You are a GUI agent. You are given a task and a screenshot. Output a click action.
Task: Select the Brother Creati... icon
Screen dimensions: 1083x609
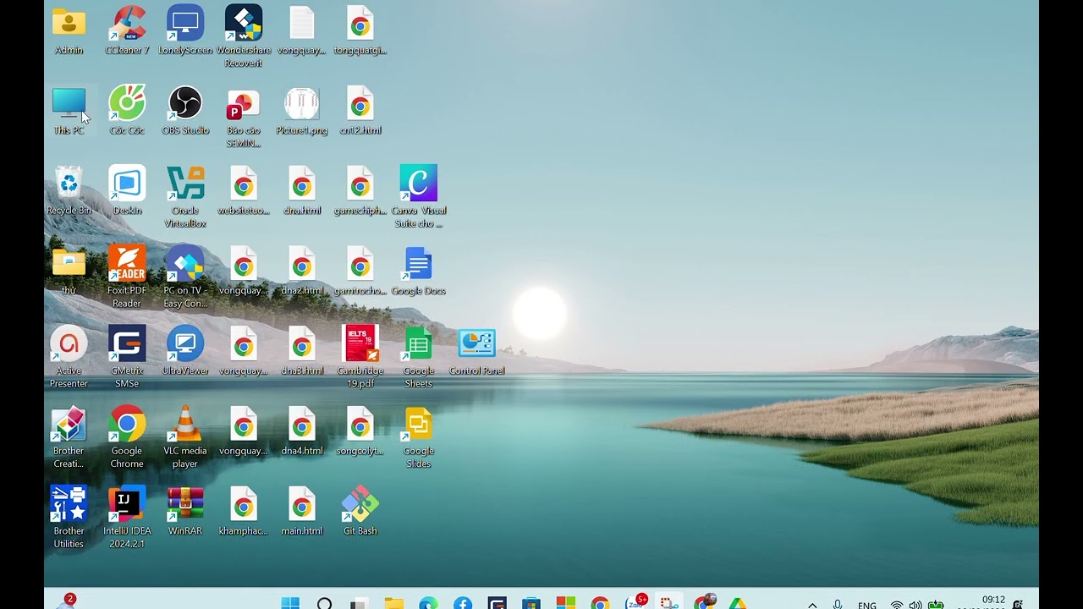click(69, 437)
